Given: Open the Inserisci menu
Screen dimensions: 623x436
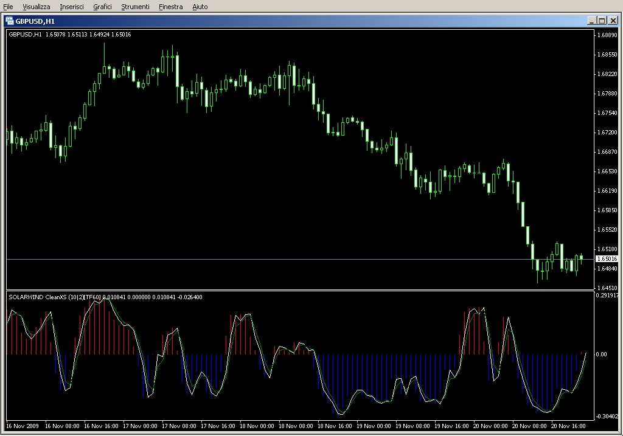Looking at the screenshot, I should pos(72,7).
